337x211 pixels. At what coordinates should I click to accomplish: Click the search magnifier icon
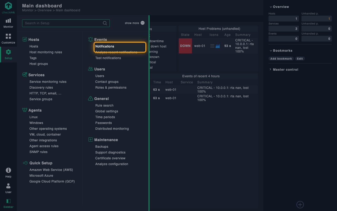105,23
